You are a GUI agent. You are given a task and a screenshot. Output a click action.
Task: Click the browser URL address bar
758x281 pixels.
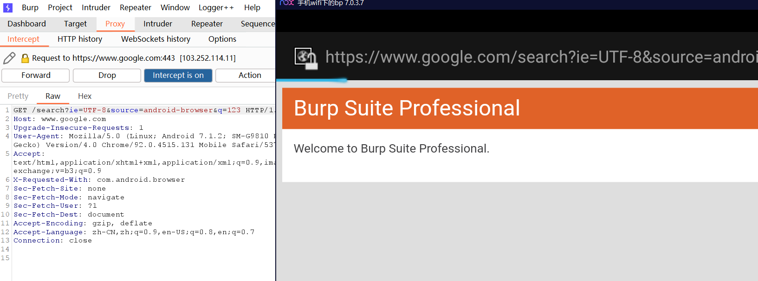[x=541, y=57]
